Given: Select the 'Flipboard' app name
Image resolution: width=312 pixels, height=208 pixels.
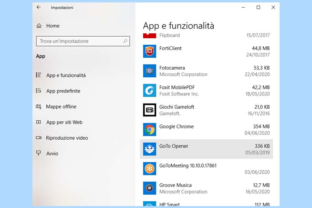Looking at the screenshot, I should 169,35.
